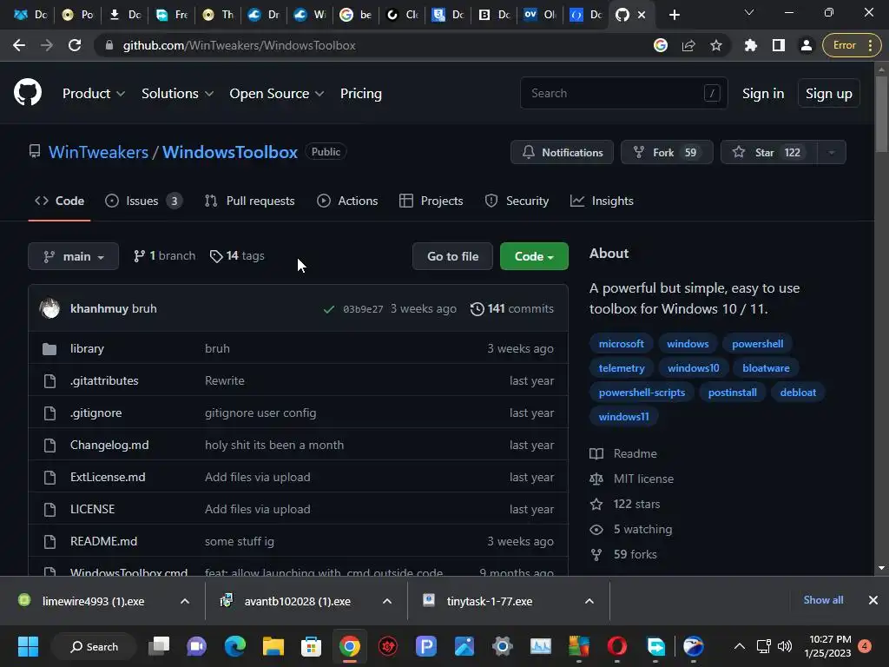Show all downloads
This screenshot has width=889, height=667.
coord(823,600)
